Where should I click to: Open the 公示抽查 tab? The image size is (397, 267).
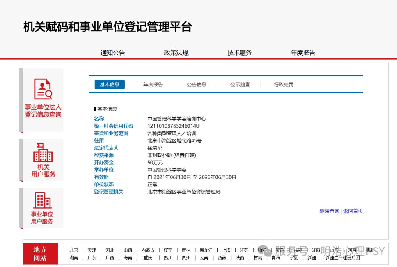[240, 85]
